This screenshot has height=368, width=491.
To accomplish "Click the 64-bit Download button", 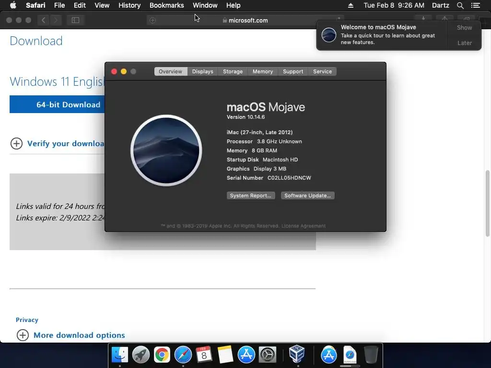I will click(58, 104).
